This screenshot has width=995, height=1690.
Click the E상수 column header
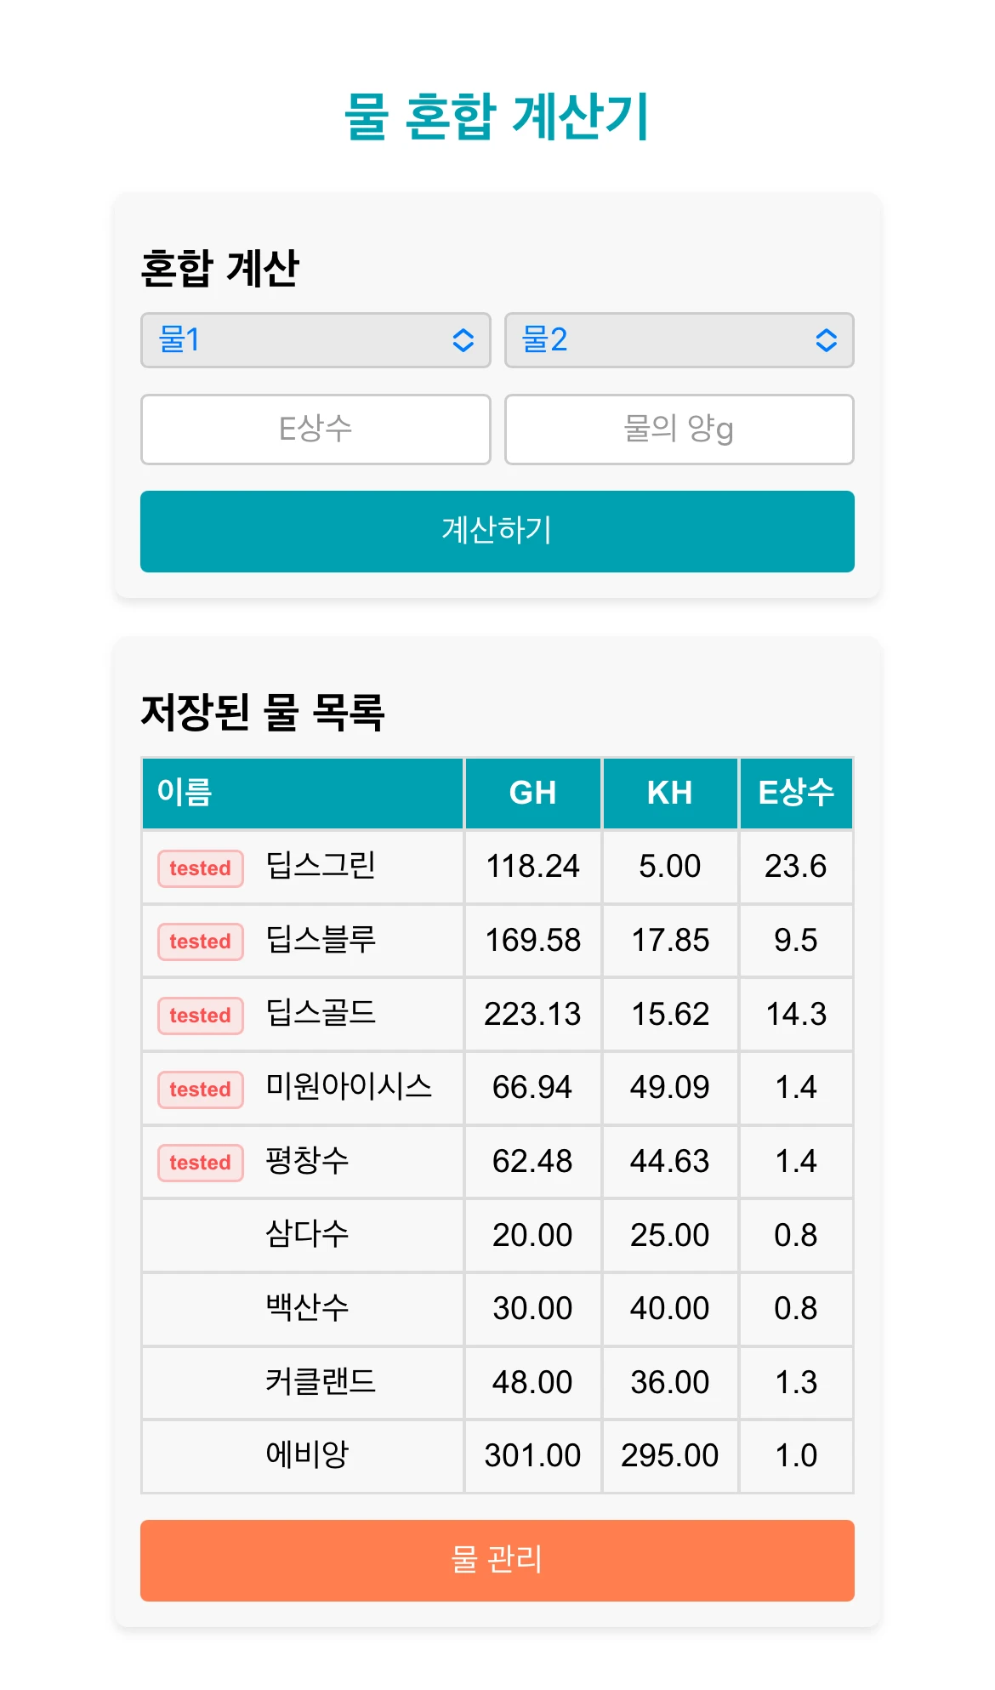(x=795, y=793)
